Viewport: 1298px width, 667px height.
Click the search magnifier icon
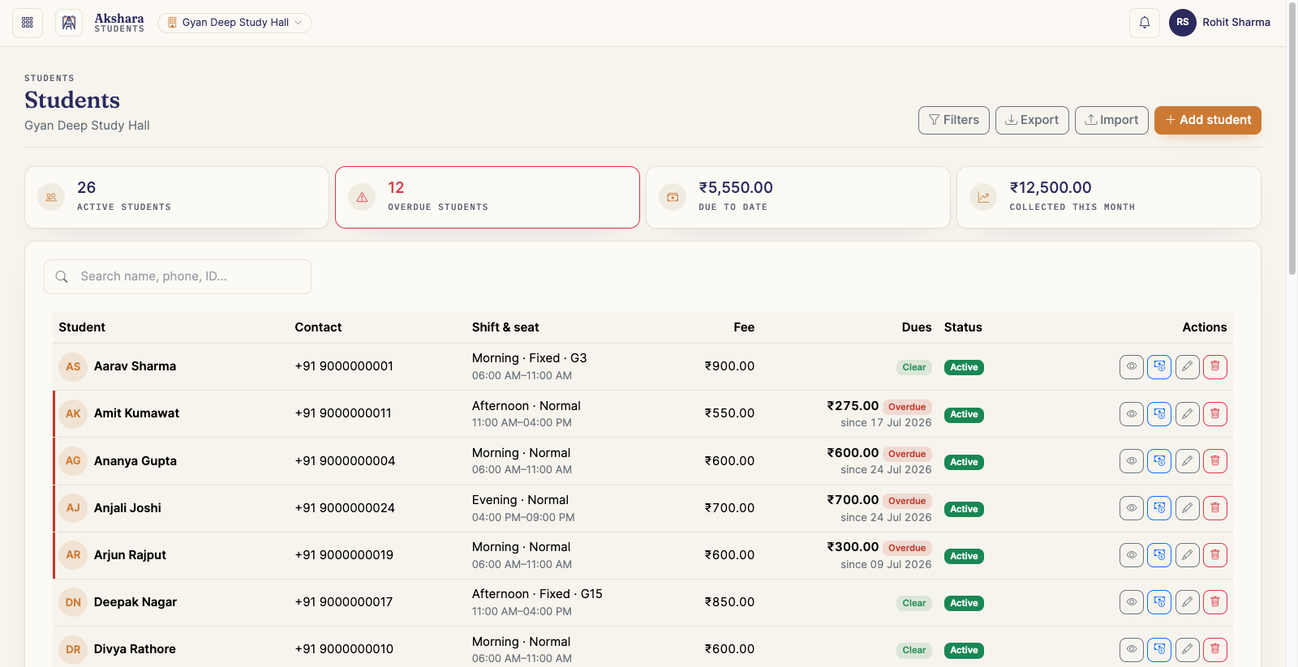[x=62, y=277]
